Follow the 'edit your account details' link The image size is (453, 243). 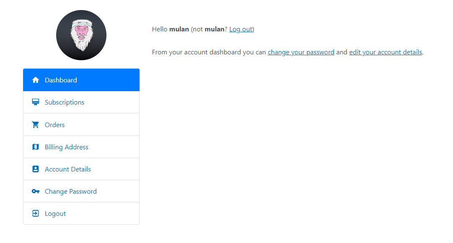[386, 52]
